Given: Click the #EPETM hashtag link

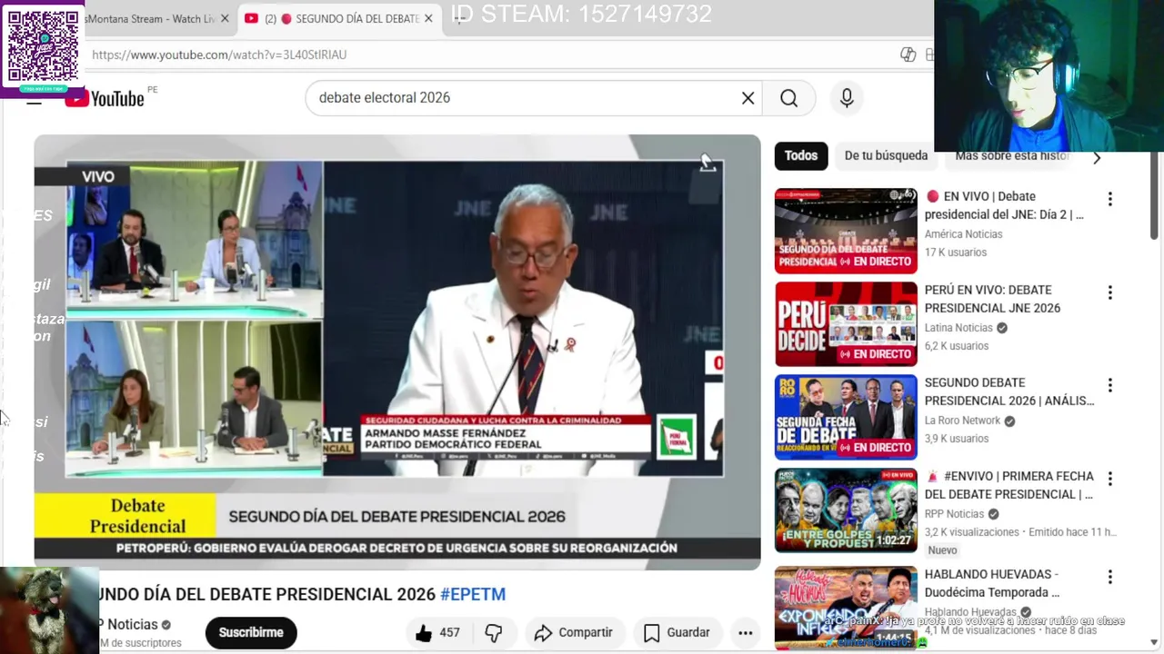Looking at the screenshot, I should tap(473, 594).
